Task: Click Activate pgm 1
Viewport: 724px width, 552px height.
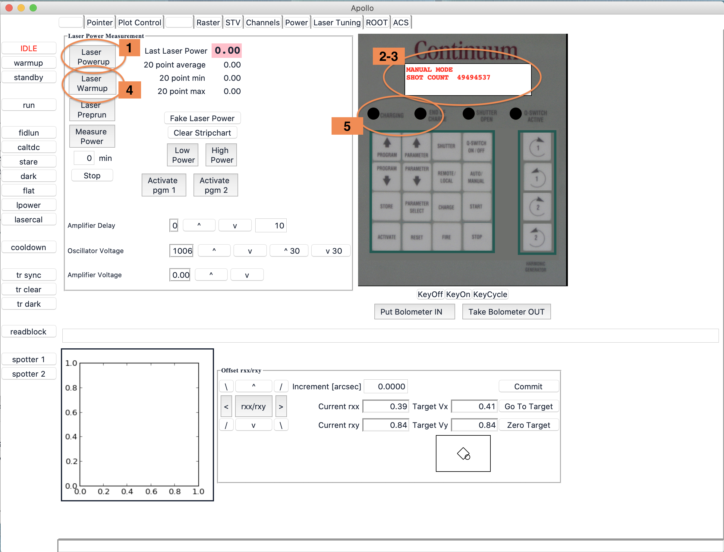Action: (x=164, y=185)
